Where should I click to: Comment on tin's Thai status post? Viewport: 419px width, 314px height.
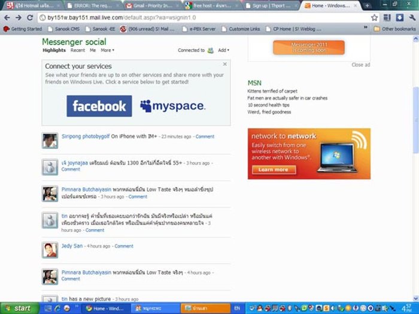point(95,230)
